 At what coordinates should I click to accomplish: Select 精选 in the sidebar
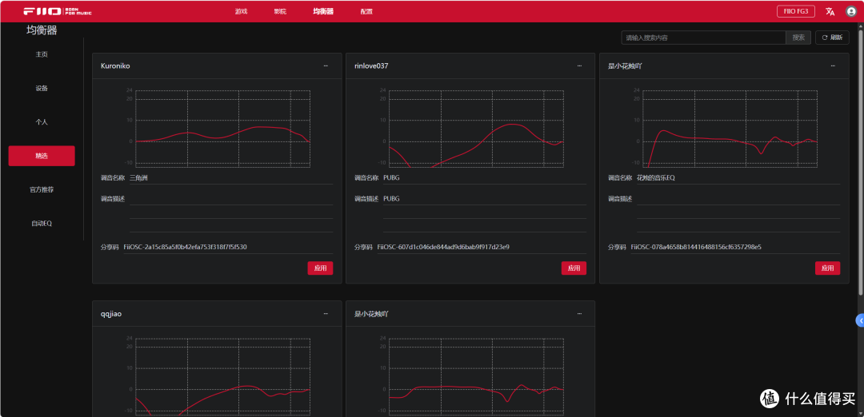point(42,156)
